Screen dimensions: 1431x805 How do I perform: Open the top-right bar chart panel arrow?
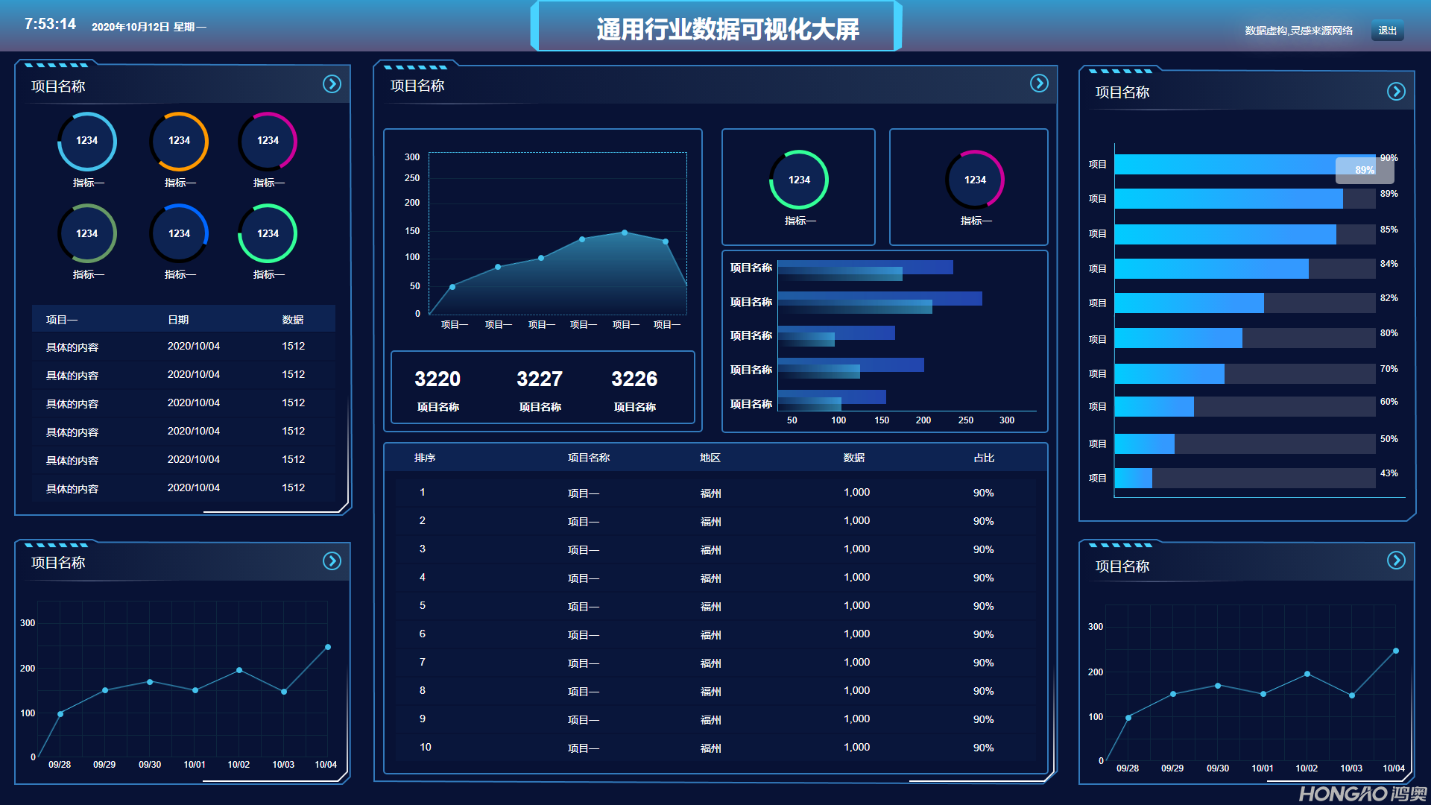point(1396,92)
